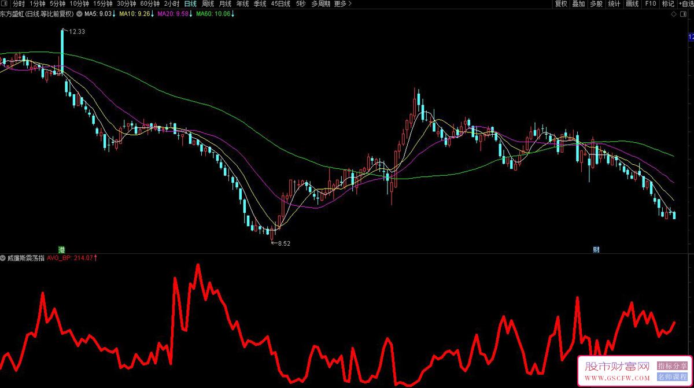This screenshot has height=388, width=694.
Task: Click the 8.52 low price label
Action: (x=284, y=243)
